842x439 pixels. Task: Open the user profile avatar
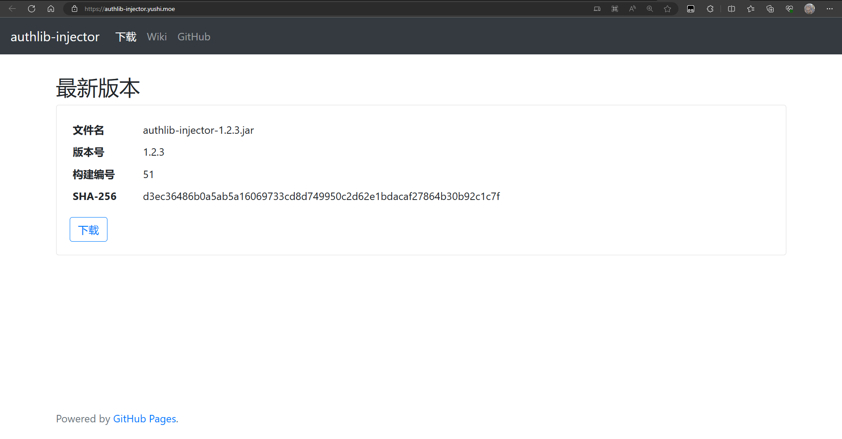click(810, 9)
